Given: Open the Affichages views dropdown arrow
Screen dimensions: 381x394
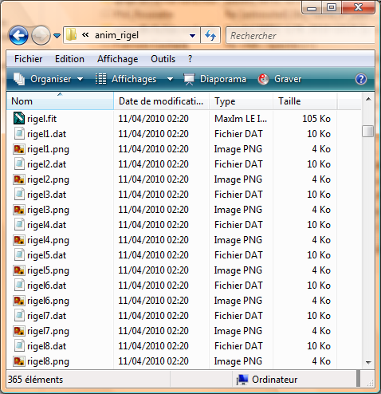Looking at the screenshot, I should coord(171,79).
